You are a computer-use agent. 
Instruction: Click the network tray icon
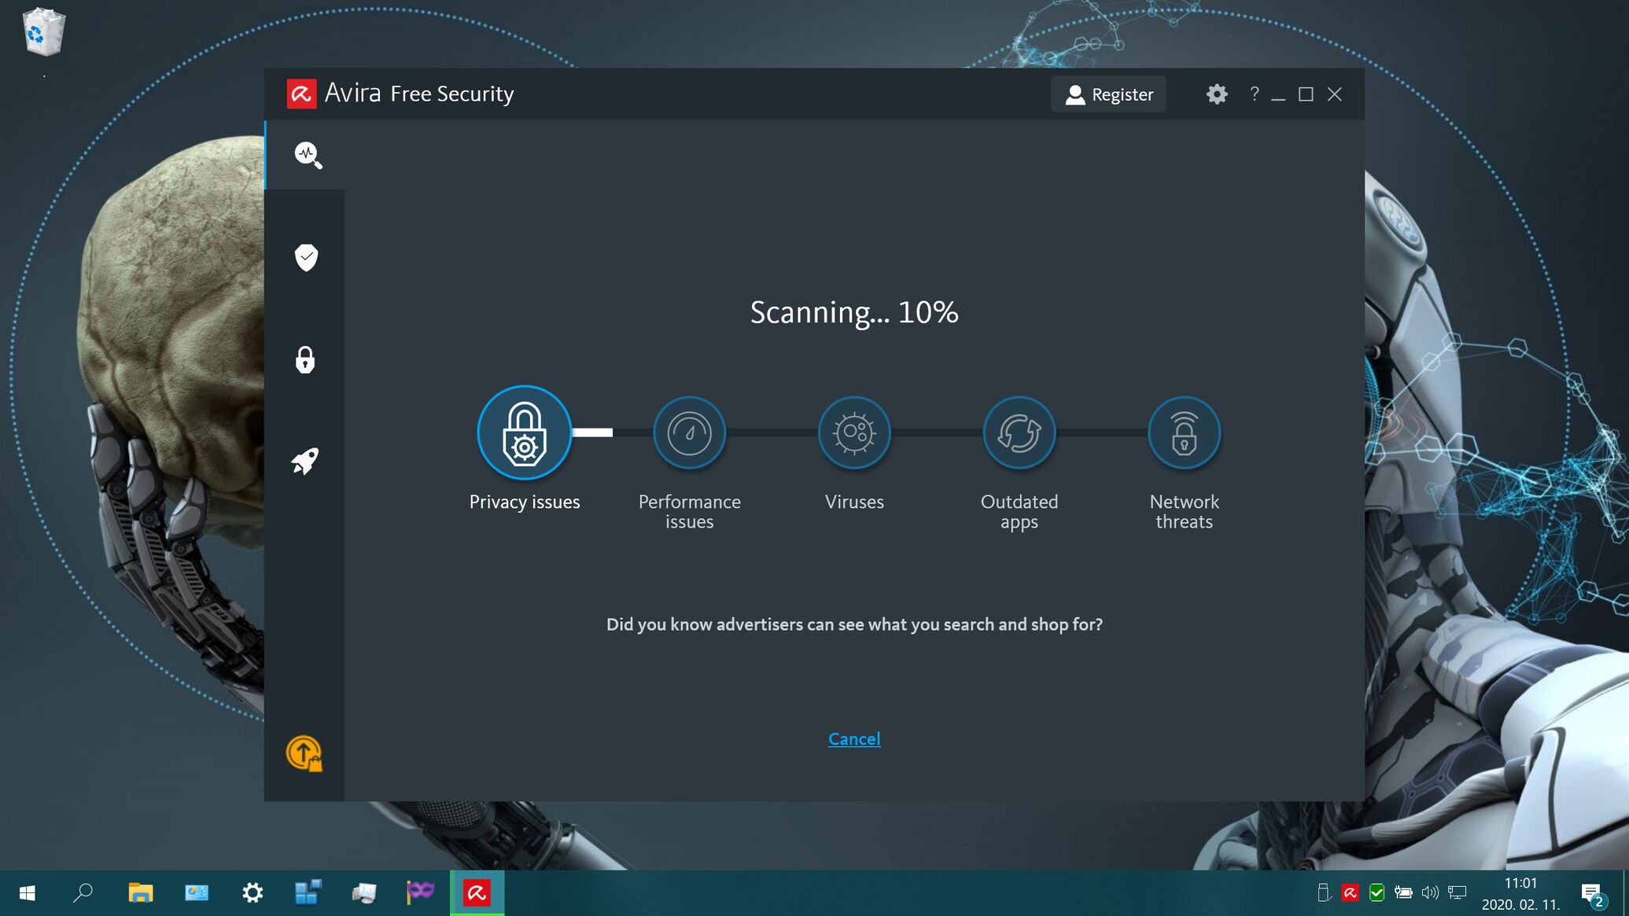[1458, 892]
